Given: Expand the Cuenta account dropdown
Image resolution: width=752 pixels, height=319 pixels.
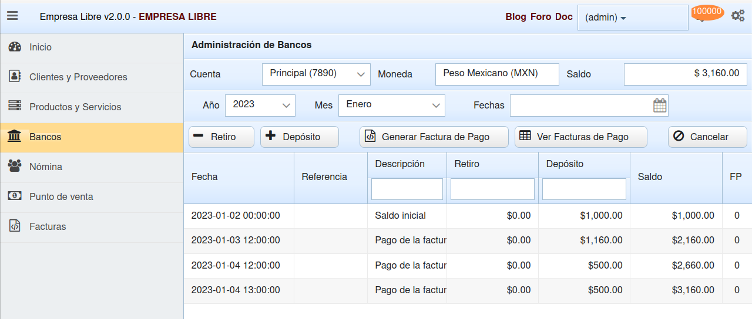Looking at the screenshot, I should 316,74.
